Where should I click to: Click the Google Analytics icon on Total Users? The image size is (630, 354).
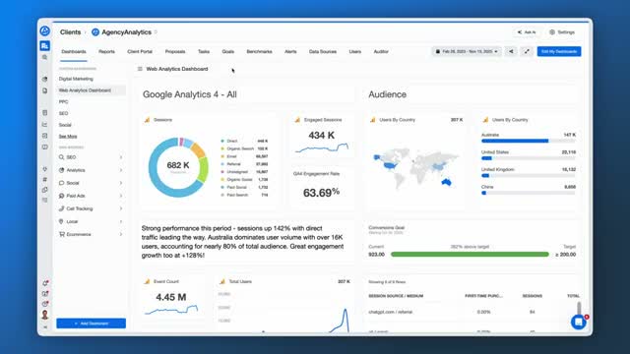[x=222, y=281]
